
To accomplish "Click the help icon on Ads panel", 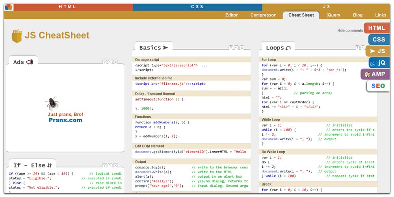I will point(104,62).
